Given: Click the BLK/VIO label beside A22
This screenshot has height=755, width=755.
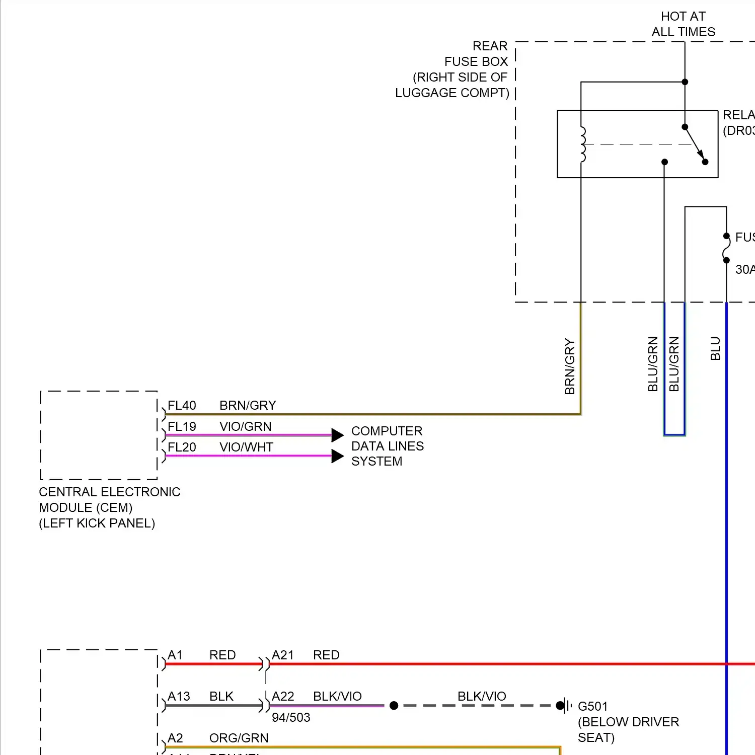Looking at the screenshot, I should point(337,697).
